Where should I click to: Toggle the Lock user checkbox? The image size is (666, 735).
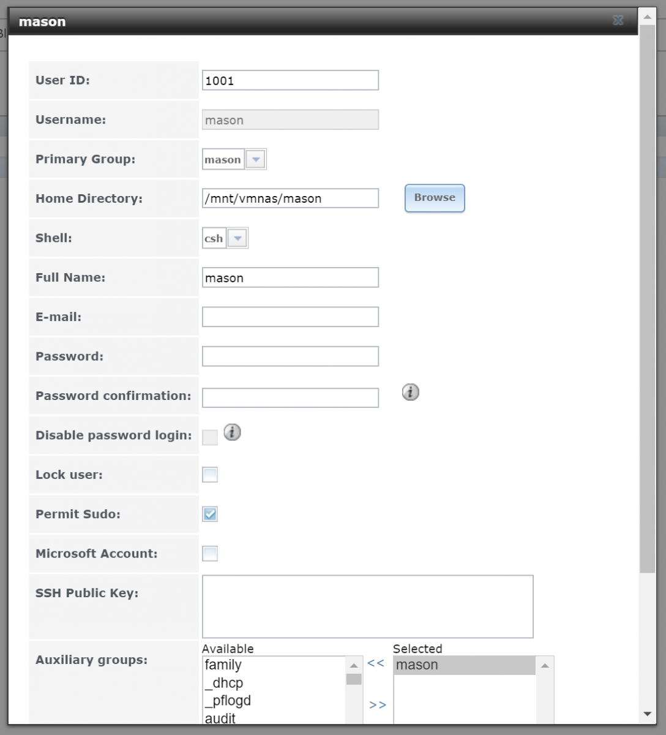click(x=210, y=475)
